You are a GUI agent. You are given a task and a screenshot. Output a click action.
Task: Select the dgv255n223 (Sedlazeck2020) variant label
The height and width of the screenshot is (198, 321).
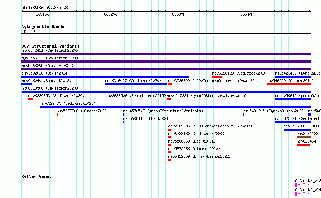pyautogui.click(x=50, y=58)
